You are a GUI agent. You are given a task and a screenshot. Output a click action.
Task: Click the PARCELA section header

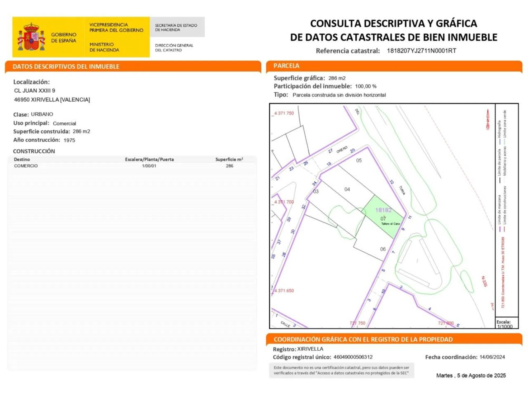(286, 66)
